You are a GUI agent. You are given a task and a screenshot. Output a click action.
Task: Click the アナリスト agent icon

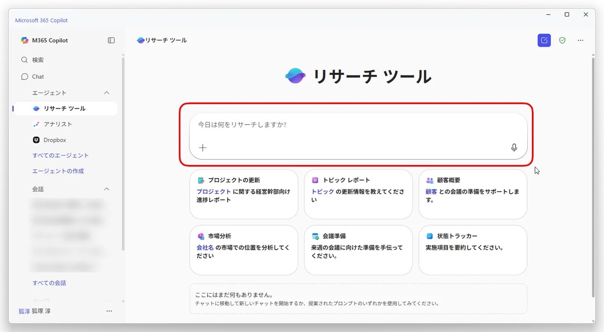36,124
